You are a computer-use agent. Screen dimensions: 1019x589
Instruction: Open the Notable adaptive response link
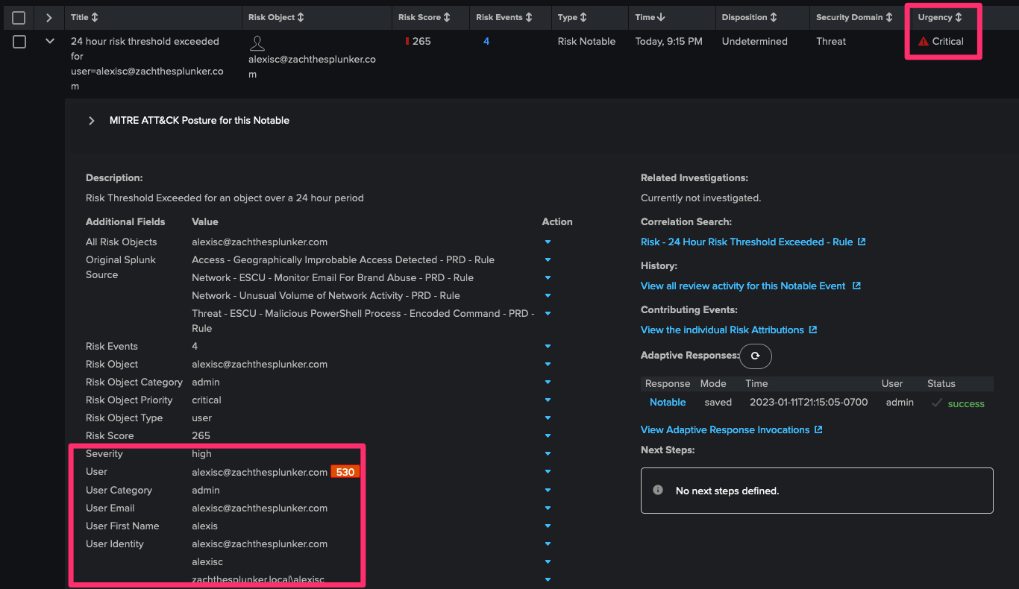pyautogui.click(x=667, y=403)
